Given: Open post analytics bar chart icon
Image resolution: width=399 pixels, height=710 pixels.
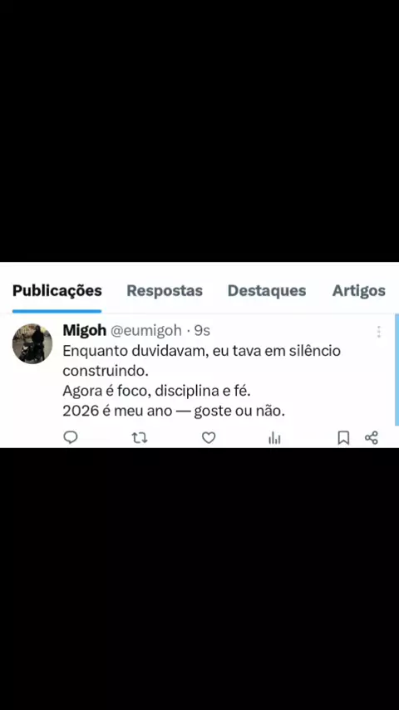Looking at the screenshot, I should pyautogui.click(x=274, y=437).
